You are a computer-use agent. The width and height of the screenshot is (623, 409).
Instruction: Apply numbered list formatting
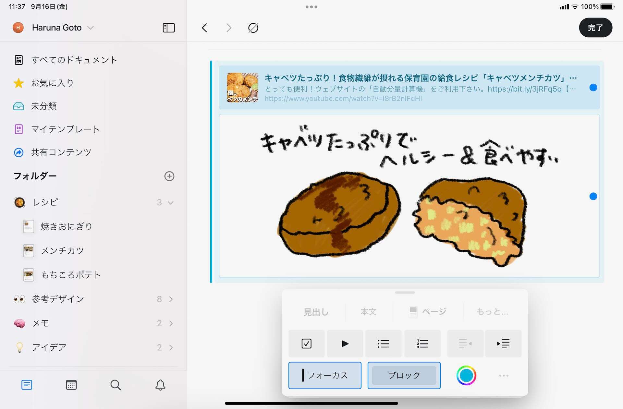point(422,343)
